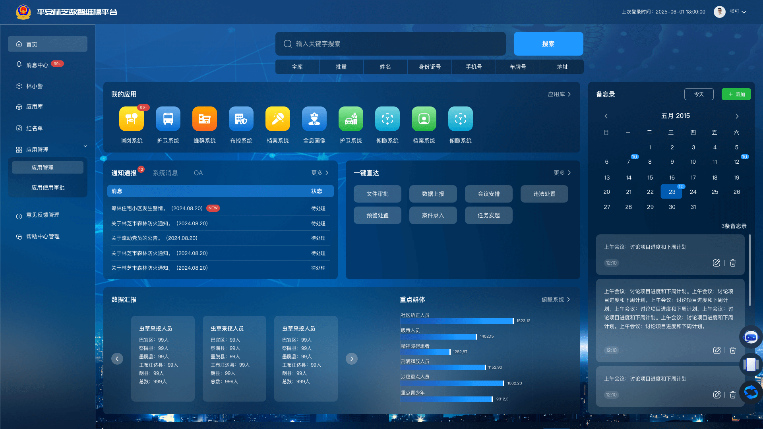Show next data report cards
763x429 pixels.
(x=351, y=359)
